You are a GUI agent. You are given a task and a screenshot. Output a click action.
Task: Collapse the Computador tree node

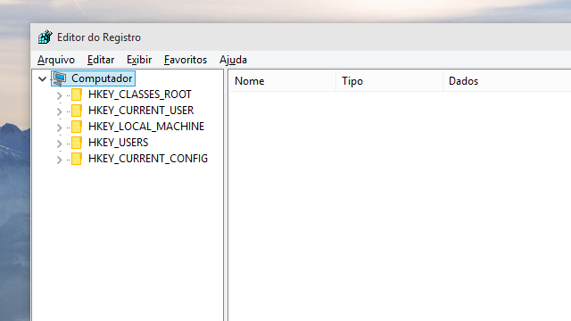tap(43, 78)
